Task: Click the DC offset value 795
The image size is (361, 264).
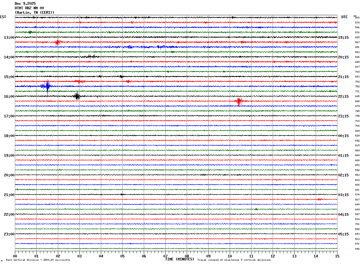Action: [357, 116]
